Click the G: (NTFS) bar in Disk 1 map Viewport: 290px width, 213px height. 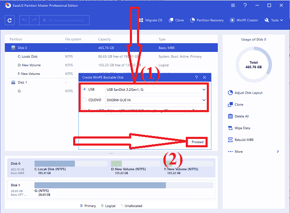pyautogui.click(x=124, y=185)
